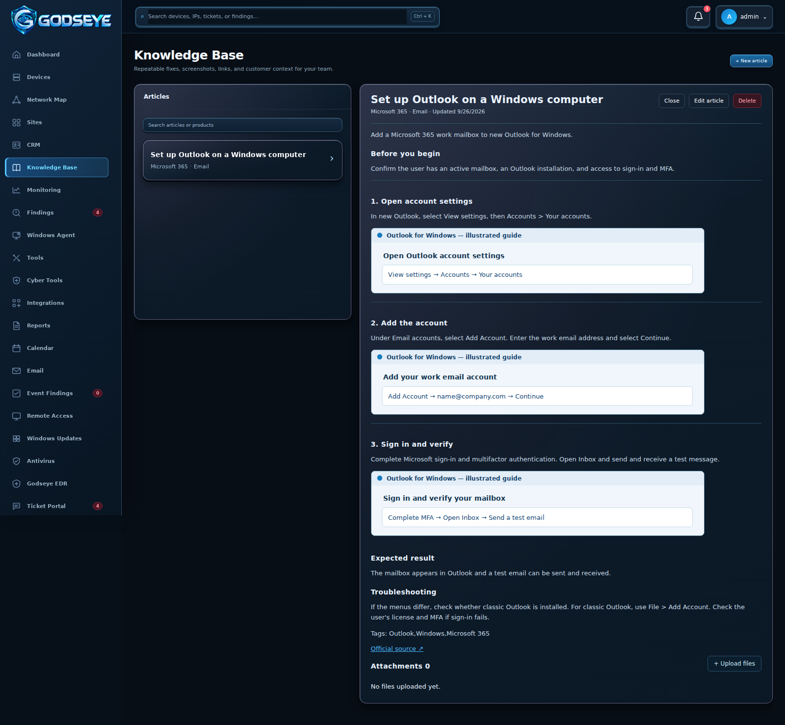Image resolution: width=785 pixels, height=725 pixels.
Task: Open the CRM contact card icon
Action: point(16,145)
